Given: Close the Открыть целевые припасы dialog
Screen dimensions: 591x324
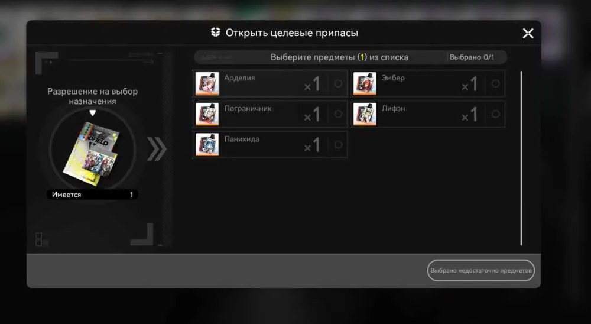Looking at the screenshot, I should (x=528, y=33).
